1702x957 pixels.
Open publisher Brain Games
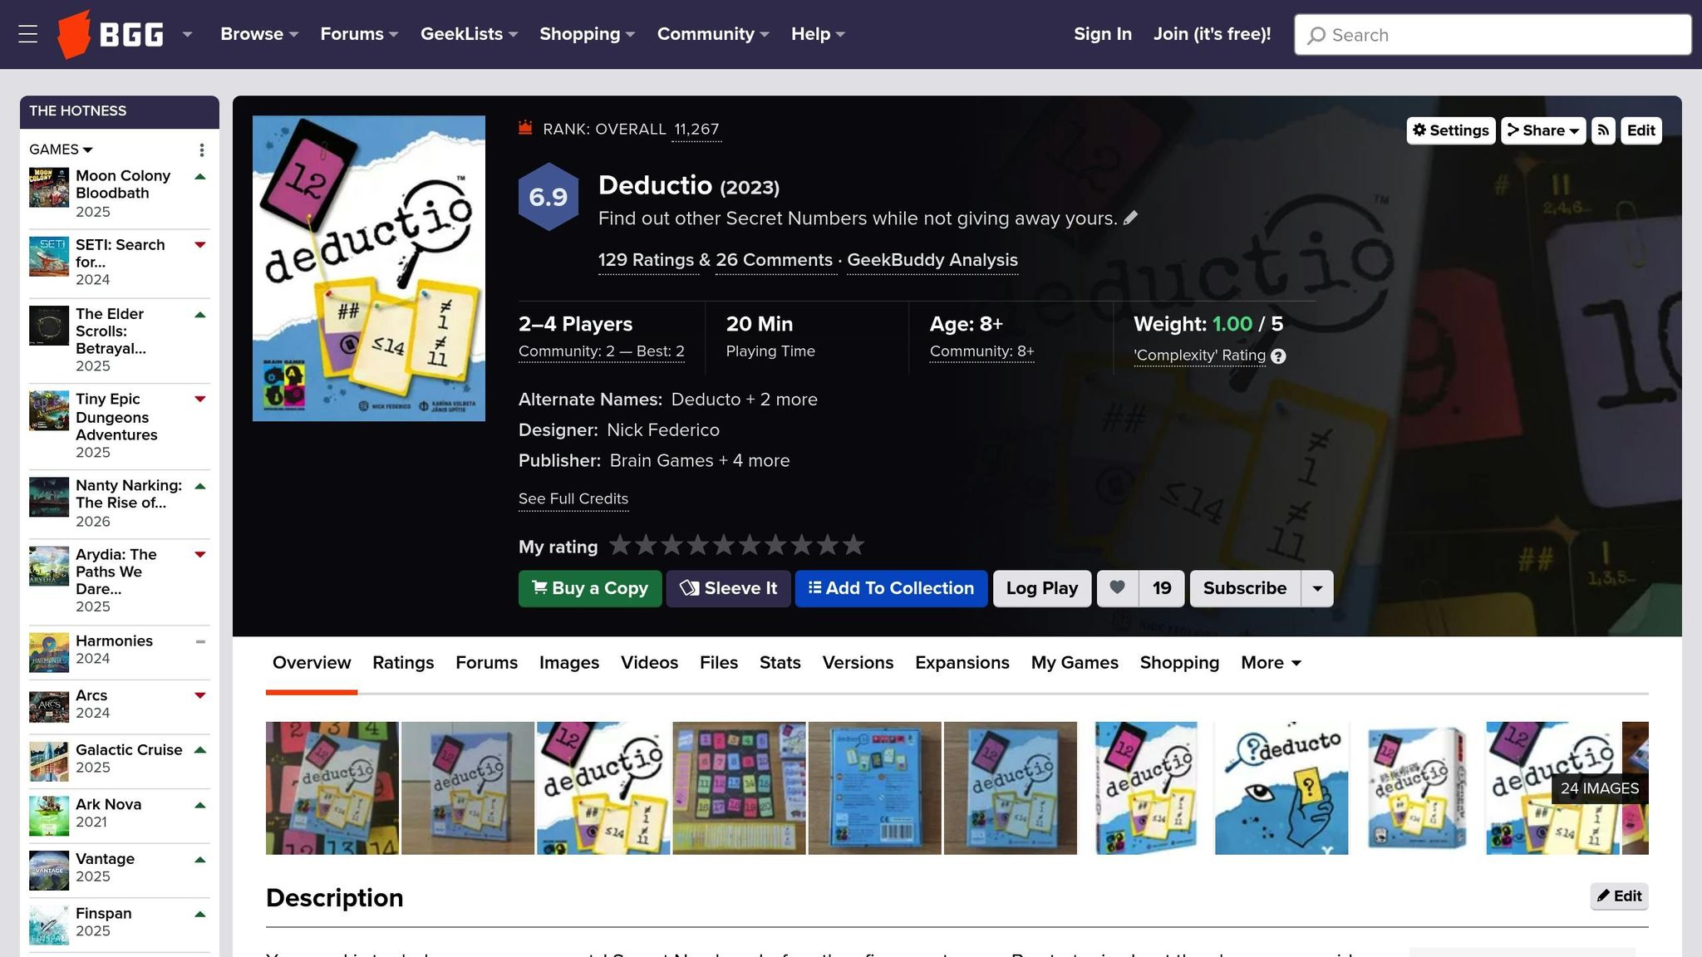click(662, 461)
